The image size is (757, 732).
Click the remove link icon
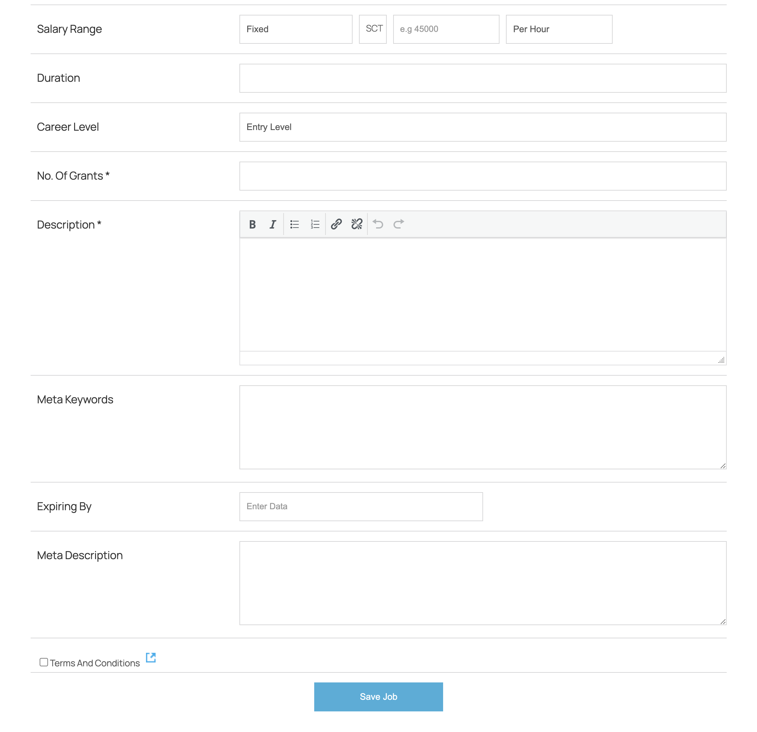356,224
